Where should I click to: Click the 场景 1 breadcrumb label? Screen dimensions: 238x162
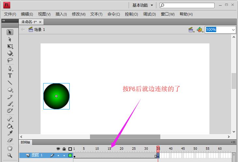[x=39, y=29]
